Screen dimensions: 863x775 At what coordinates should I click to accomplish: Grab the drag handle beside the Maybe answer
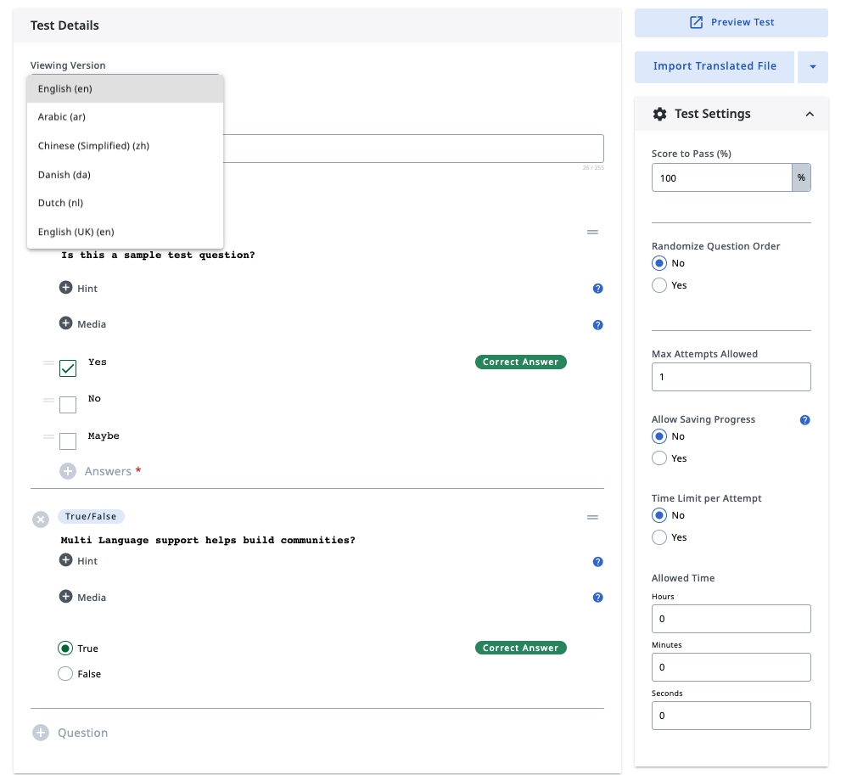tap(49, 436)
